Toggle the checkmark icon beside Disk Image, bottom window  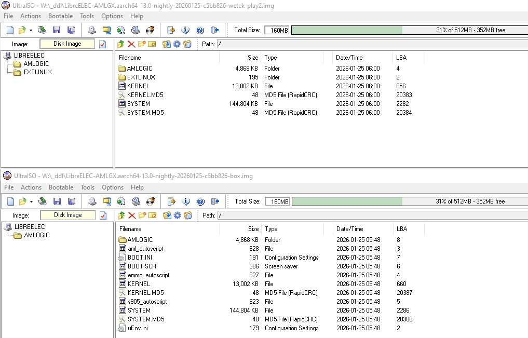[x=103, y=215]
